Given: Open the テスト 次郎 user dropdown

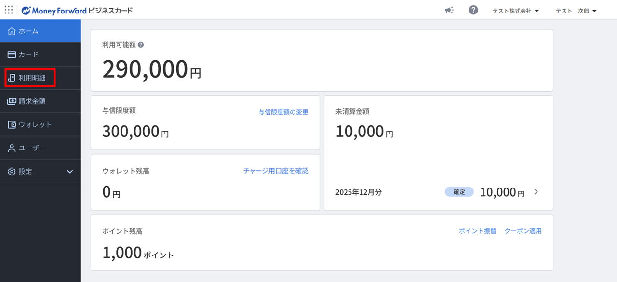Looking at the screenshot, I should click(x=576, y=11).
